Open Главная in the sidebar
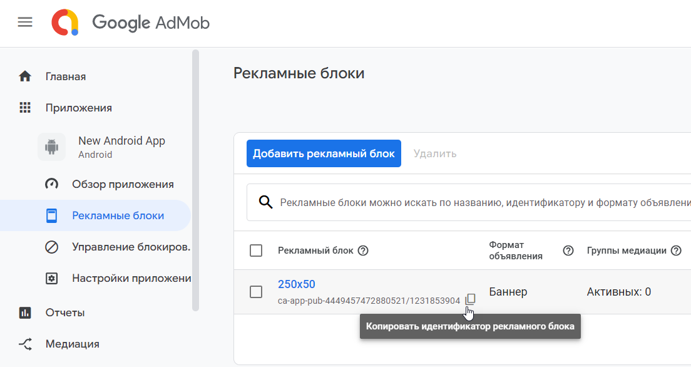The image size is (691, 367). pos(65,76)
